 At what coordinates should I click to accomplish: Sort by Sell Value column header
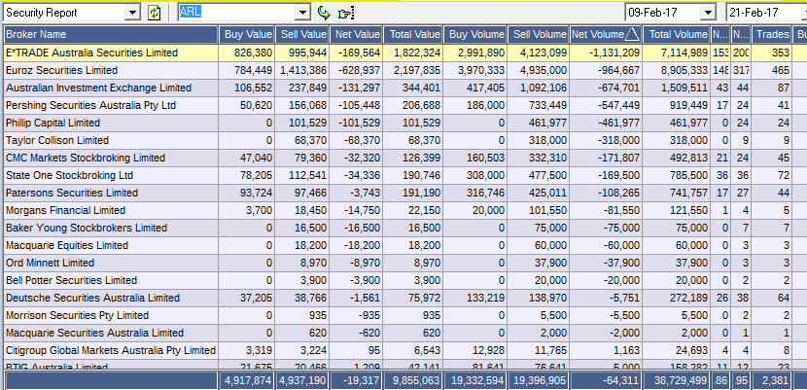click(x=302, y=34)
